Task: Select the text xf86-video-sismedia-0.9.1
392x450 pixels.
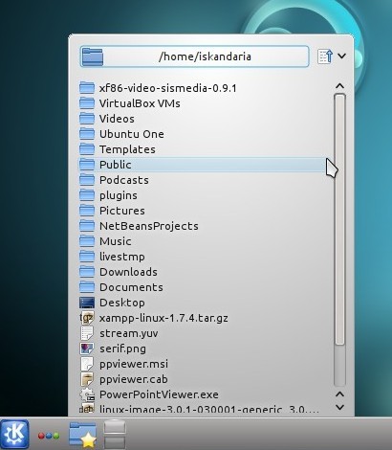Action: (168, 88)
